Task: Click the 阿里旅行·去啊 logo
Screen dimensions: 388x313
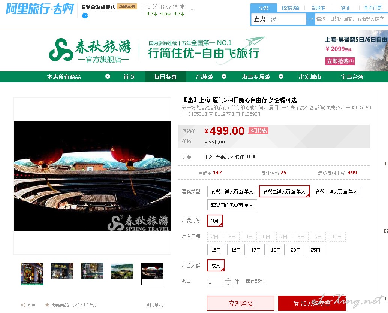Action: coord(40,9)
